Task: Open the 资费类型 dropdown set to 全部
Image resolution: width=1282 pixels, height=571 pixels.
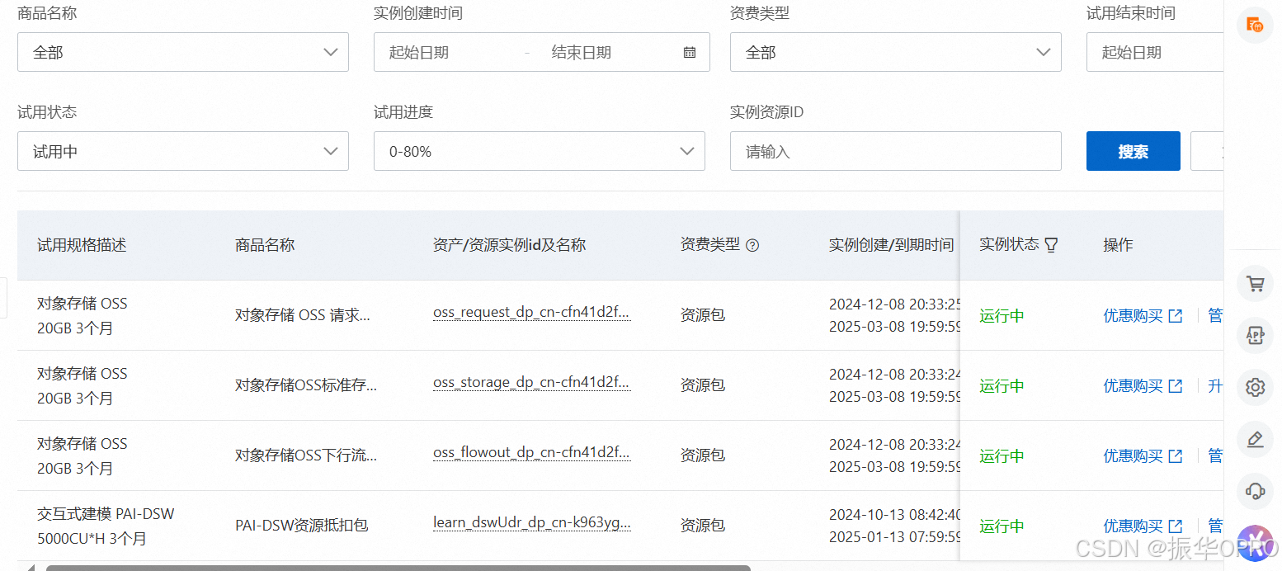Action: click(x=896, y=52)
